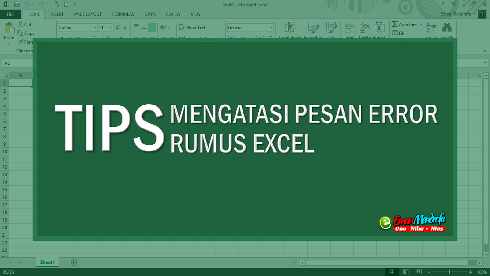Zoom out with the minus button

(429, 272)
